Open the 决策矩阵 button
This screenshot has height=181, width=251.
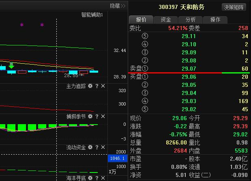coord(234,7)
